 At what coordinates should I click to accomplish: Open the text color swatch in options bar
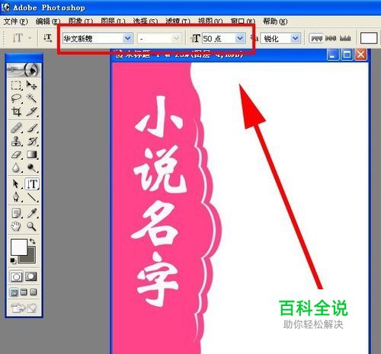click(369, 38)
